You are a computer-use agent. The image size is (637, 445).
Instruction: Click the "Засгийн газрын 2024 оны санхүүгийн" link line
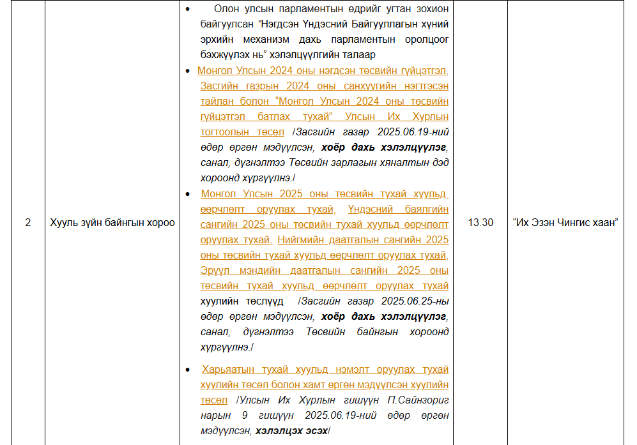[324, 86]
